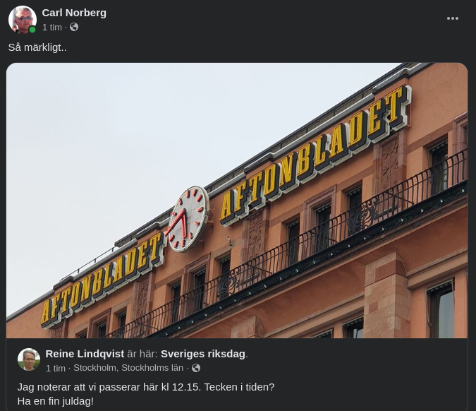
Task: Open the shared Aftonbladet building photo
Action: click(x=237, y=201)
